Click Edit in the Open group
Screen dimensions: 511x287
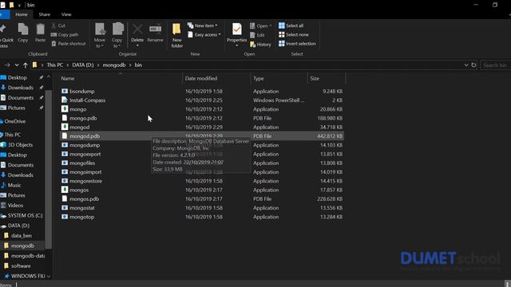coord(257,35)
